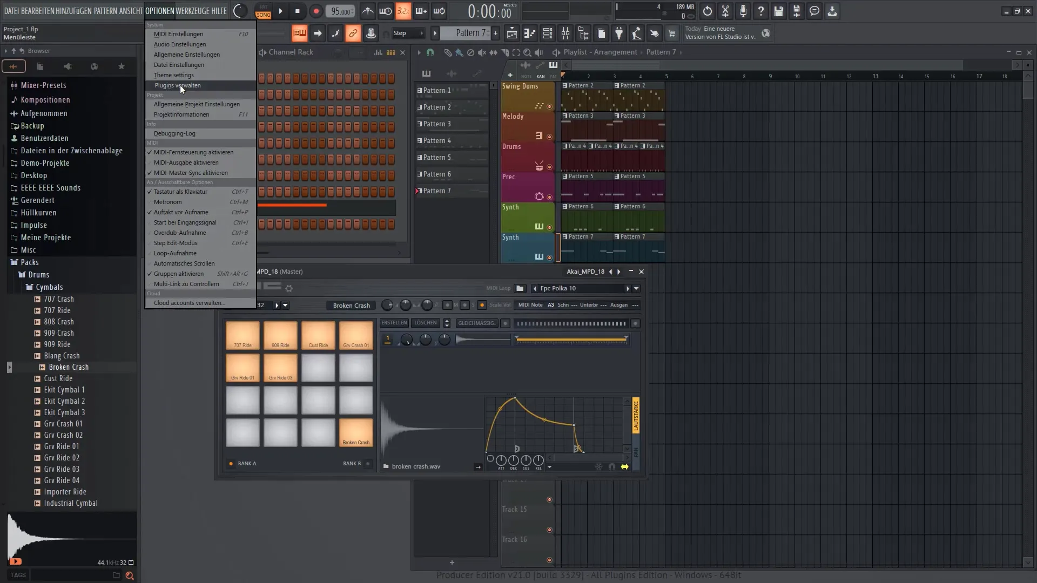
Task: Open the HILFE menu
Action: click(x=219, y=11)
